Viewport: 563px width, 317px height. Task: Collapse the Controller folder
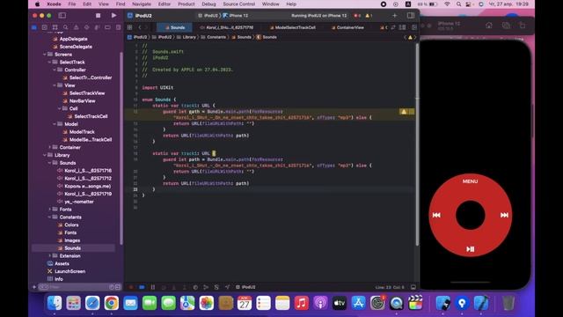(x=55, y=70)
